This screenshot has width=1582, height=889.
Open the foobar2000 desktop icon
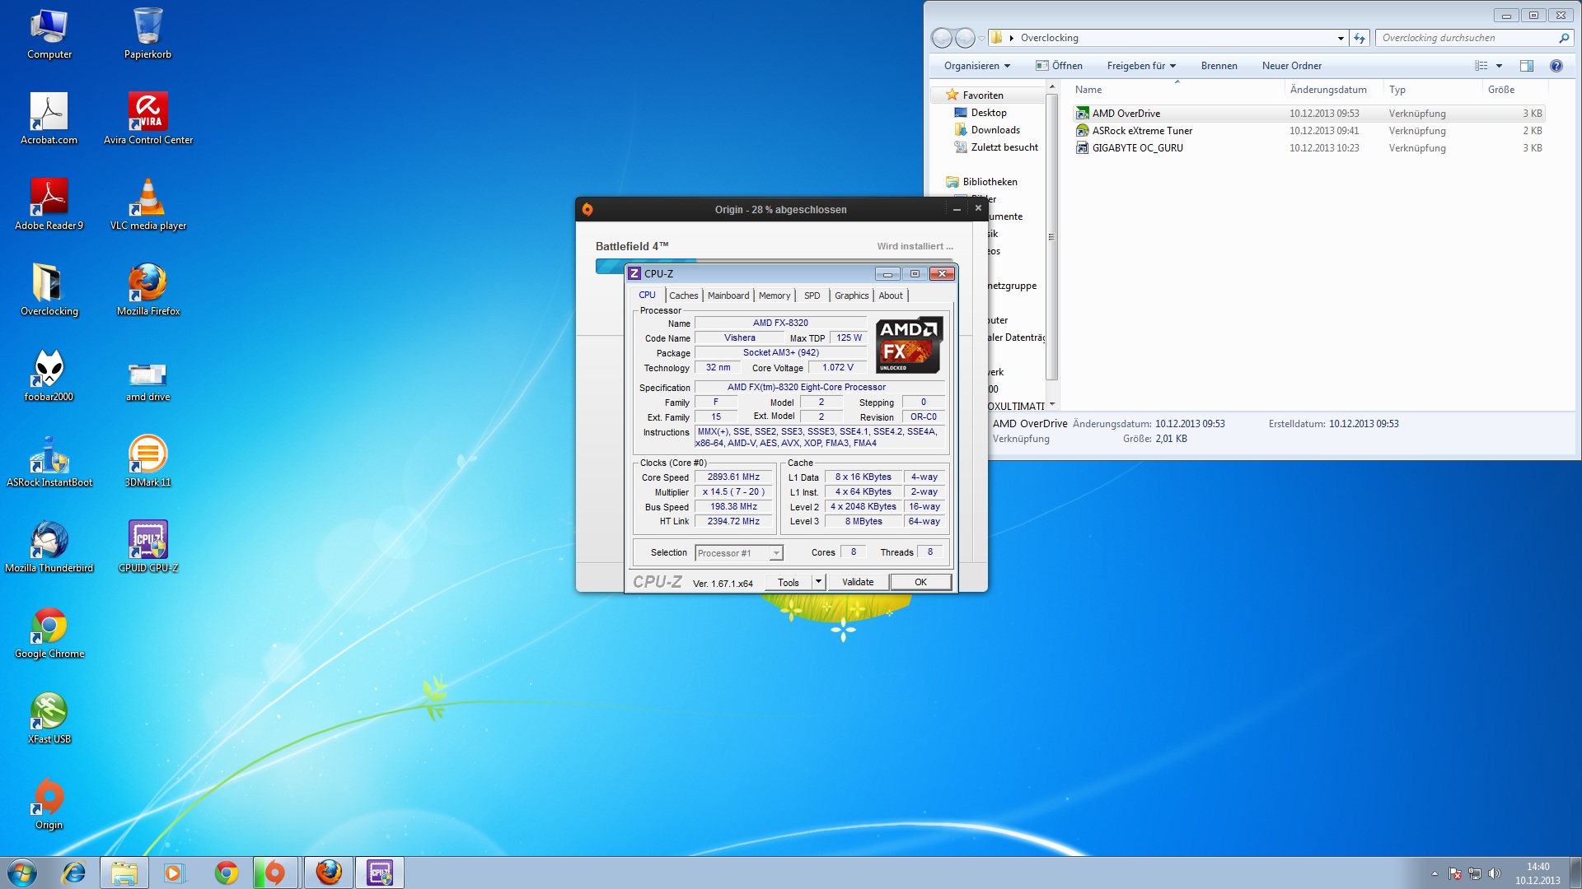point(49,370)
